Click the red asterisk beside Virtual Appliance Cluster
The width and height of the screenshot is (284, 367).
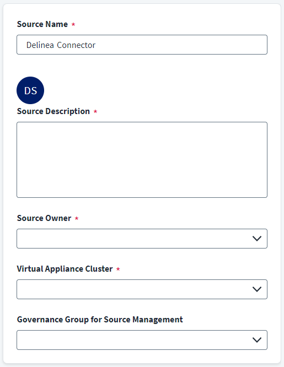coord(118,269)
